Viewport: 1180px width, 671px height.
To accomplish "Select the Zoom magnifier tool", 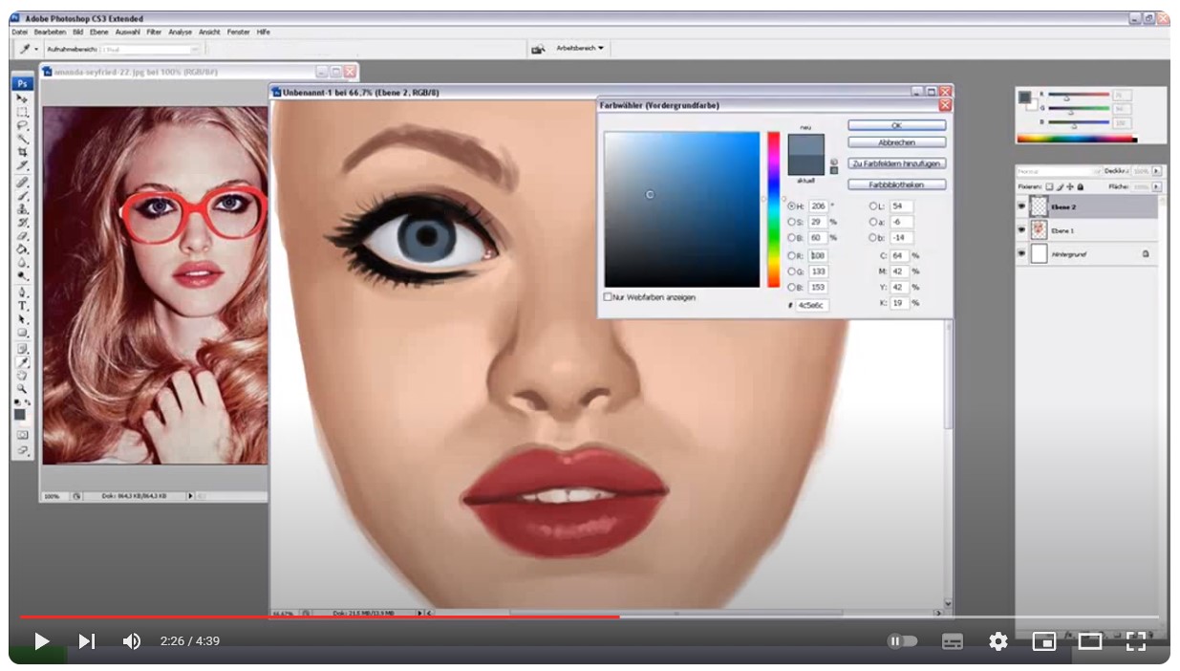I will (22, 389).
